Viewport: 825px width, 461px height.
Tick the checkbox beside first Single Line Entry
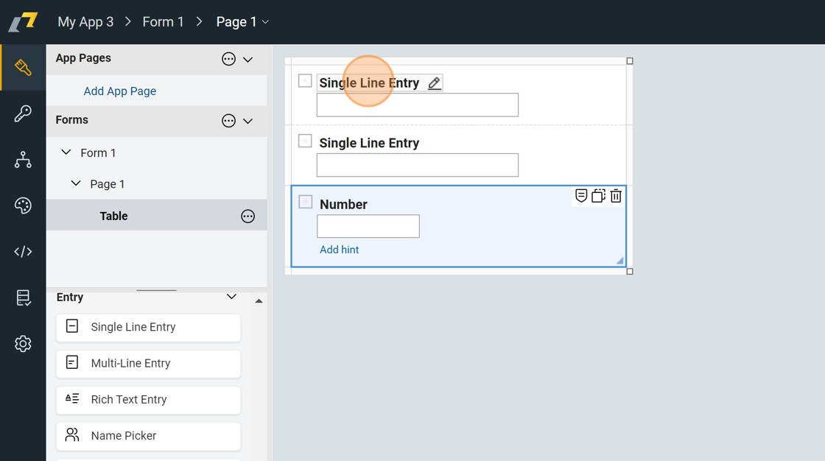pos(305,81)
